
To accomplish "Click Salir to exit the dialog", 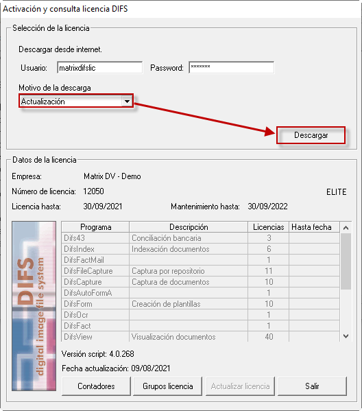I will [x=312, y=386].
